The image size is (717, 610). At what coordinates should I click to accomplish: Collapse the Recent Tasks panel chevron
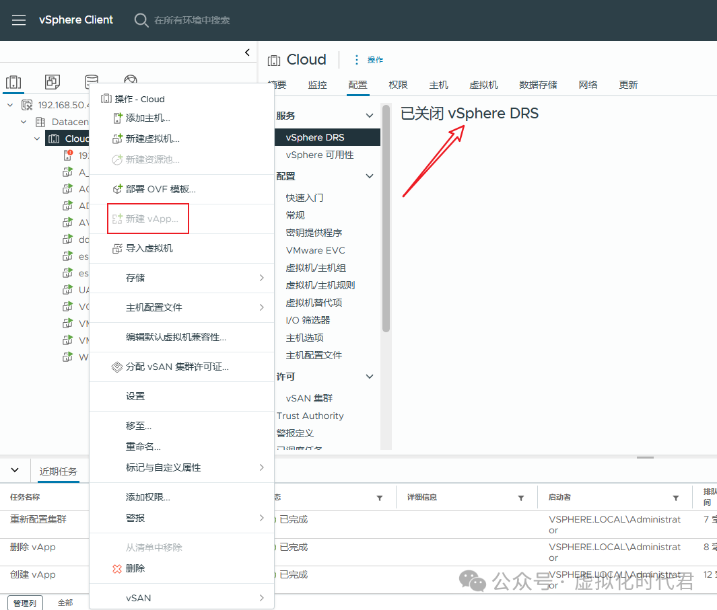click(x=15, y=469)
